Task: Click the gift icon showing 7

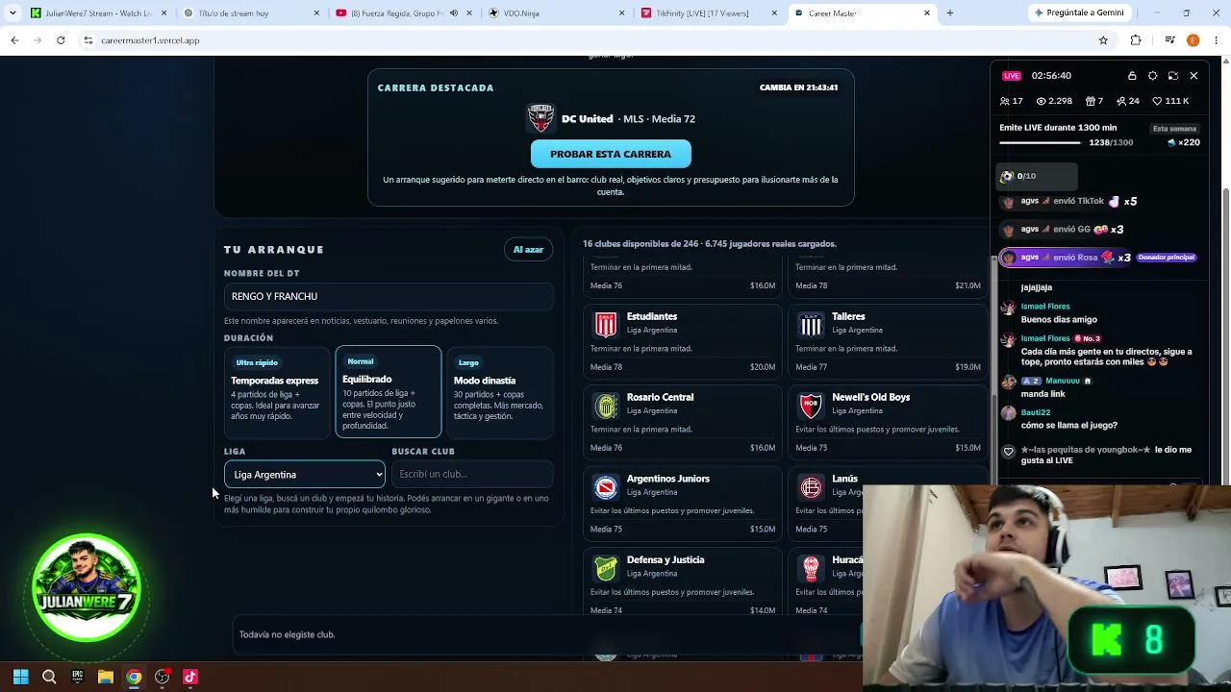Action: 1090,101
